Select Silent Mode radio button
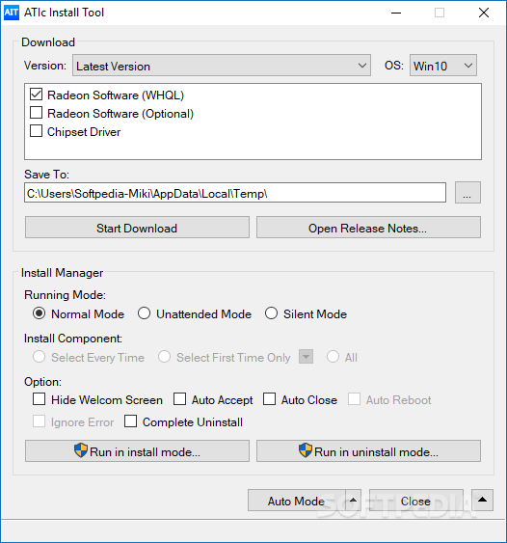The height and width of the screenshot is (543, 507). (x=271, y=313)
